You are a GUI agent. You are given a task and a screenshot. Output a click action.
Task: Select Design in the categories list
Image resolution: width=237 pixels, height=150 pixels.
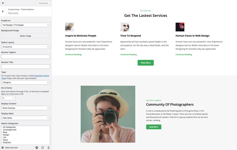pyautogui.click(x=6, y=135)
